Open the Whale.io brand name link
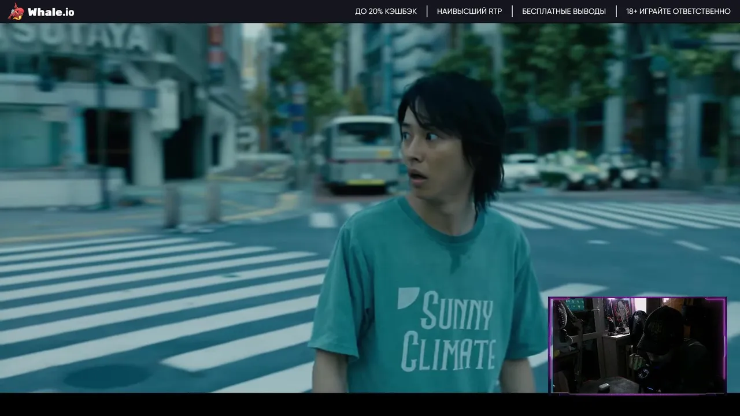The width and height of the screenshot is (740, 416). (51, 12)
